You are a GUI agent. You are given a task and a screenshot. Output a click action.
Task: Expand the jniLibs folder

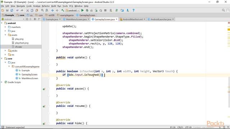coord(5,51)
